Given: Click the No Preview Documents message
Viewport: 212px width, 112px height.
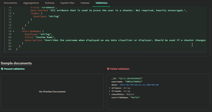Looking at the screenshot, I should point(52,91).
